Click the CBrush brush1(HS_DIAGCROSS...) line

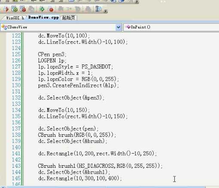[x=100, y=166]
